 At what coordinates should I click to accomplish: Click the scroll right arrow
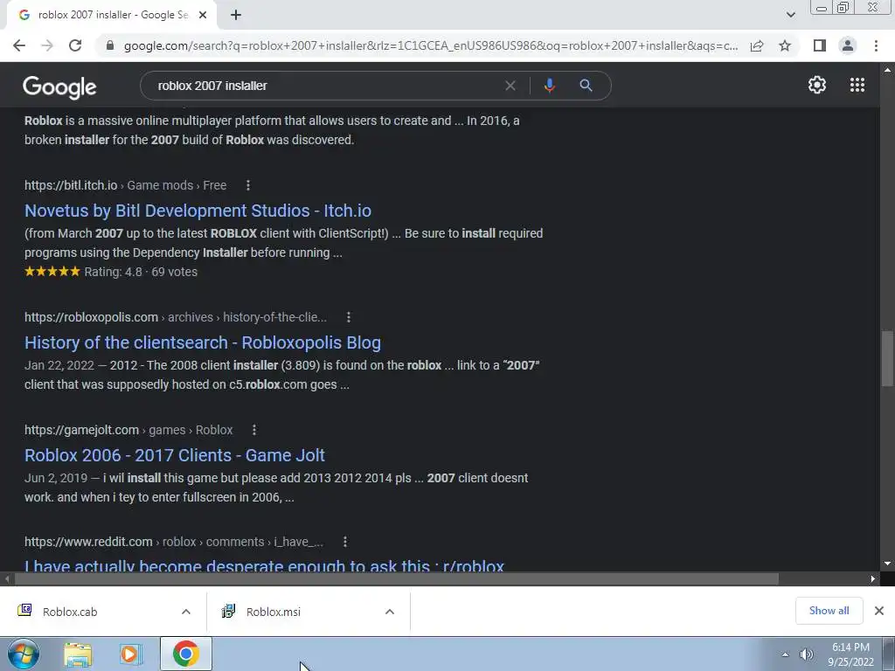coord(873,578)
